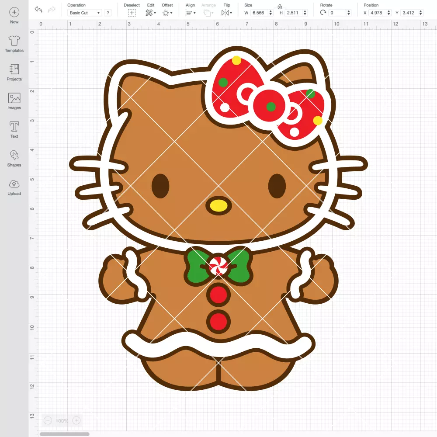This screenshot has height=437, width=437.
Task: Open the Flip dropdown
Action: tap(226, 13)
